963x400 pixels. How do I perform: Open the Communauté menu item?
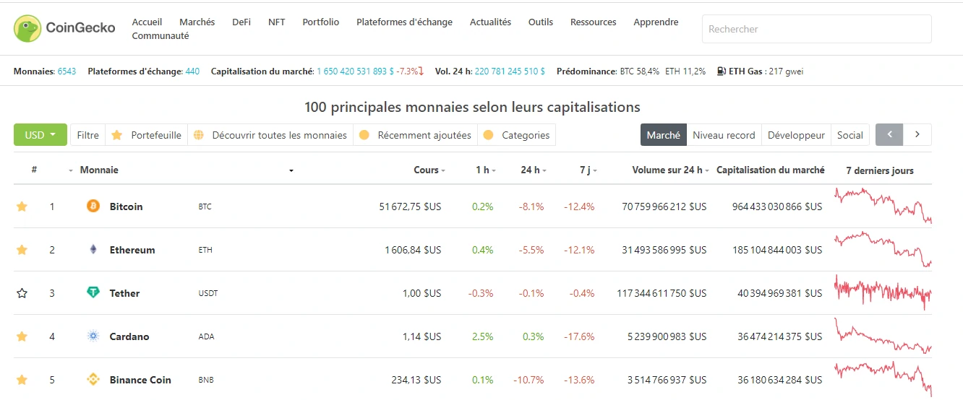[160, 36]
